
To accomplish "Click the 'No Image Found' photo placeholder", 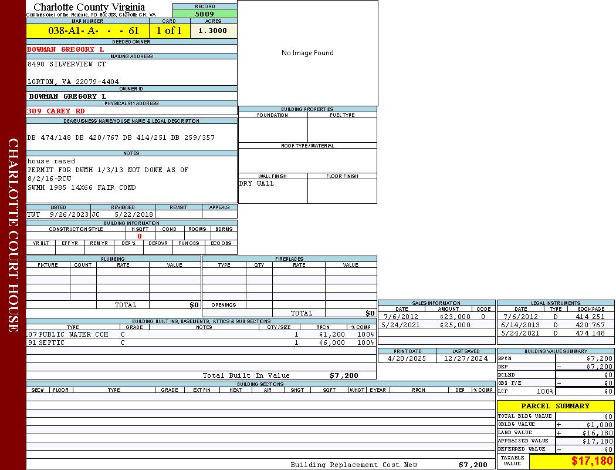I will pos(307,53).
